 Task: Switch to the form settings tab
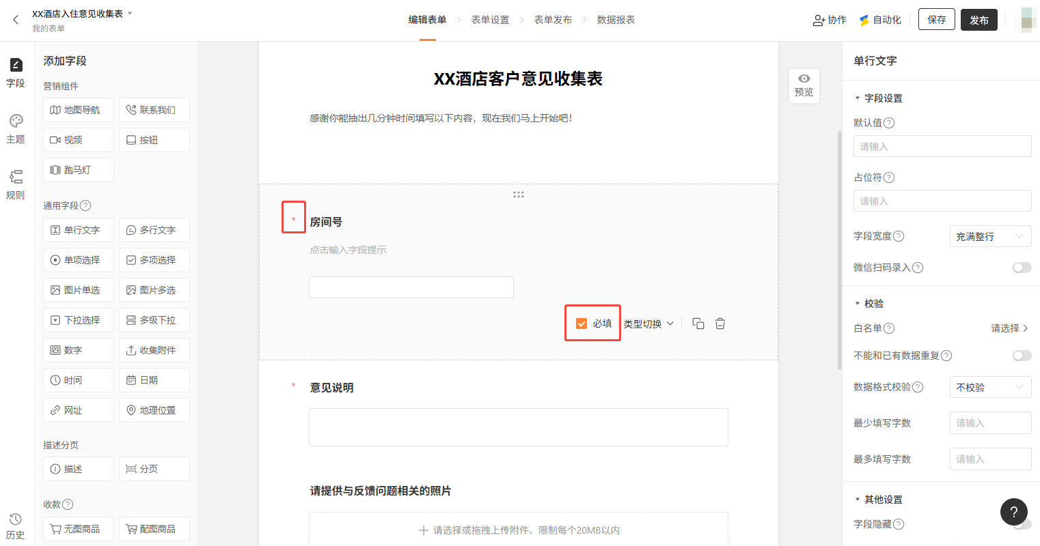coord(490,20)
